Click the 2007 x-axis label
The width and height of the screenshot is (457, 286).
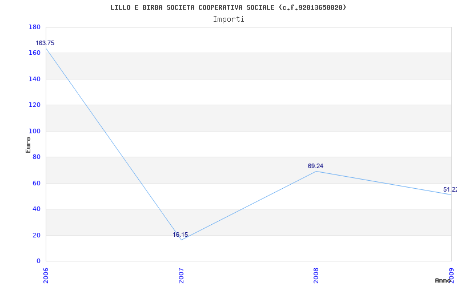181,276
